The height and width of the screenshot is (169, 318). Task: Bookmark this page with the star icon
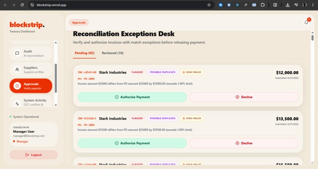209,5
